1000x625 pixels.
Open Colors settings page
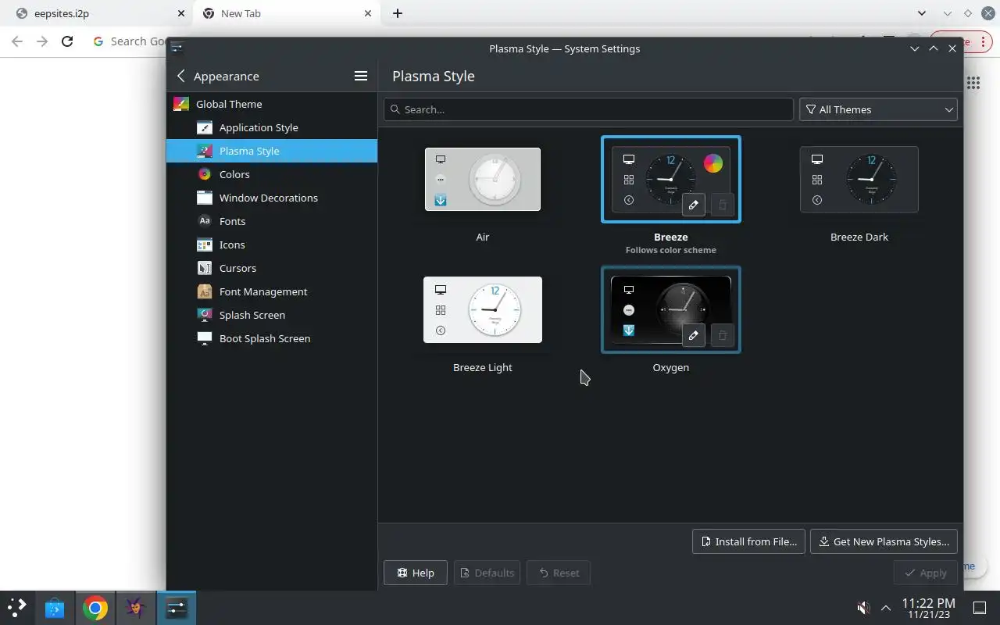coord(272,174)
